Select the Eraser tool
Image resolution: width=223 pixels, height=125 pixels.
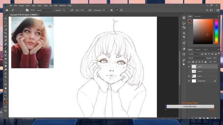[x=6, y=59]
